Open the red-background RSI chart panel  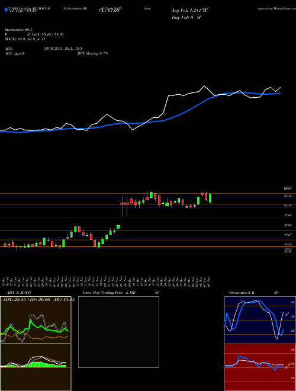click(x=260, y=367)
